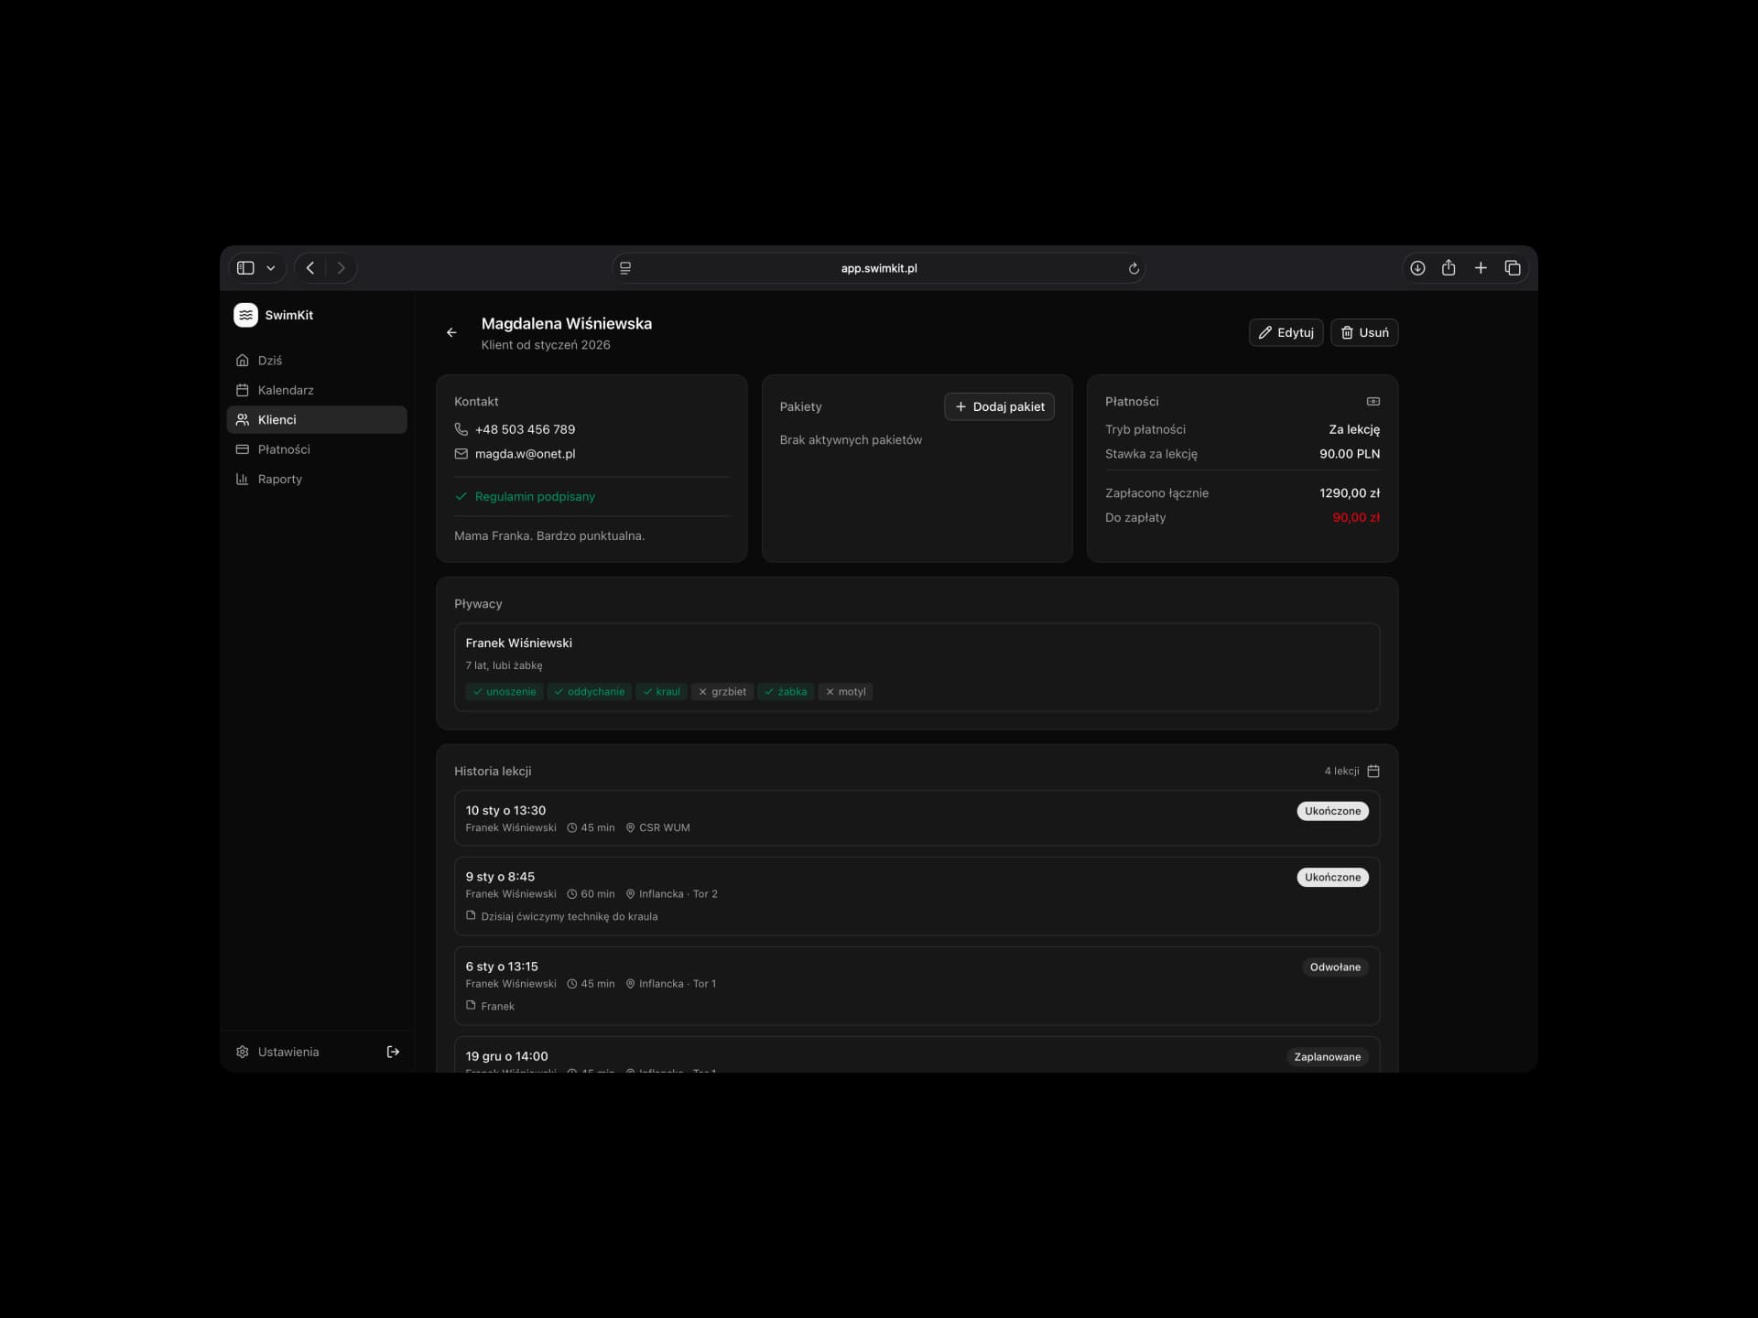This screenshot has width=1758, height=1318.
Task: Open Ustawienia via the gear icon
Action: tap(242, 1052)
